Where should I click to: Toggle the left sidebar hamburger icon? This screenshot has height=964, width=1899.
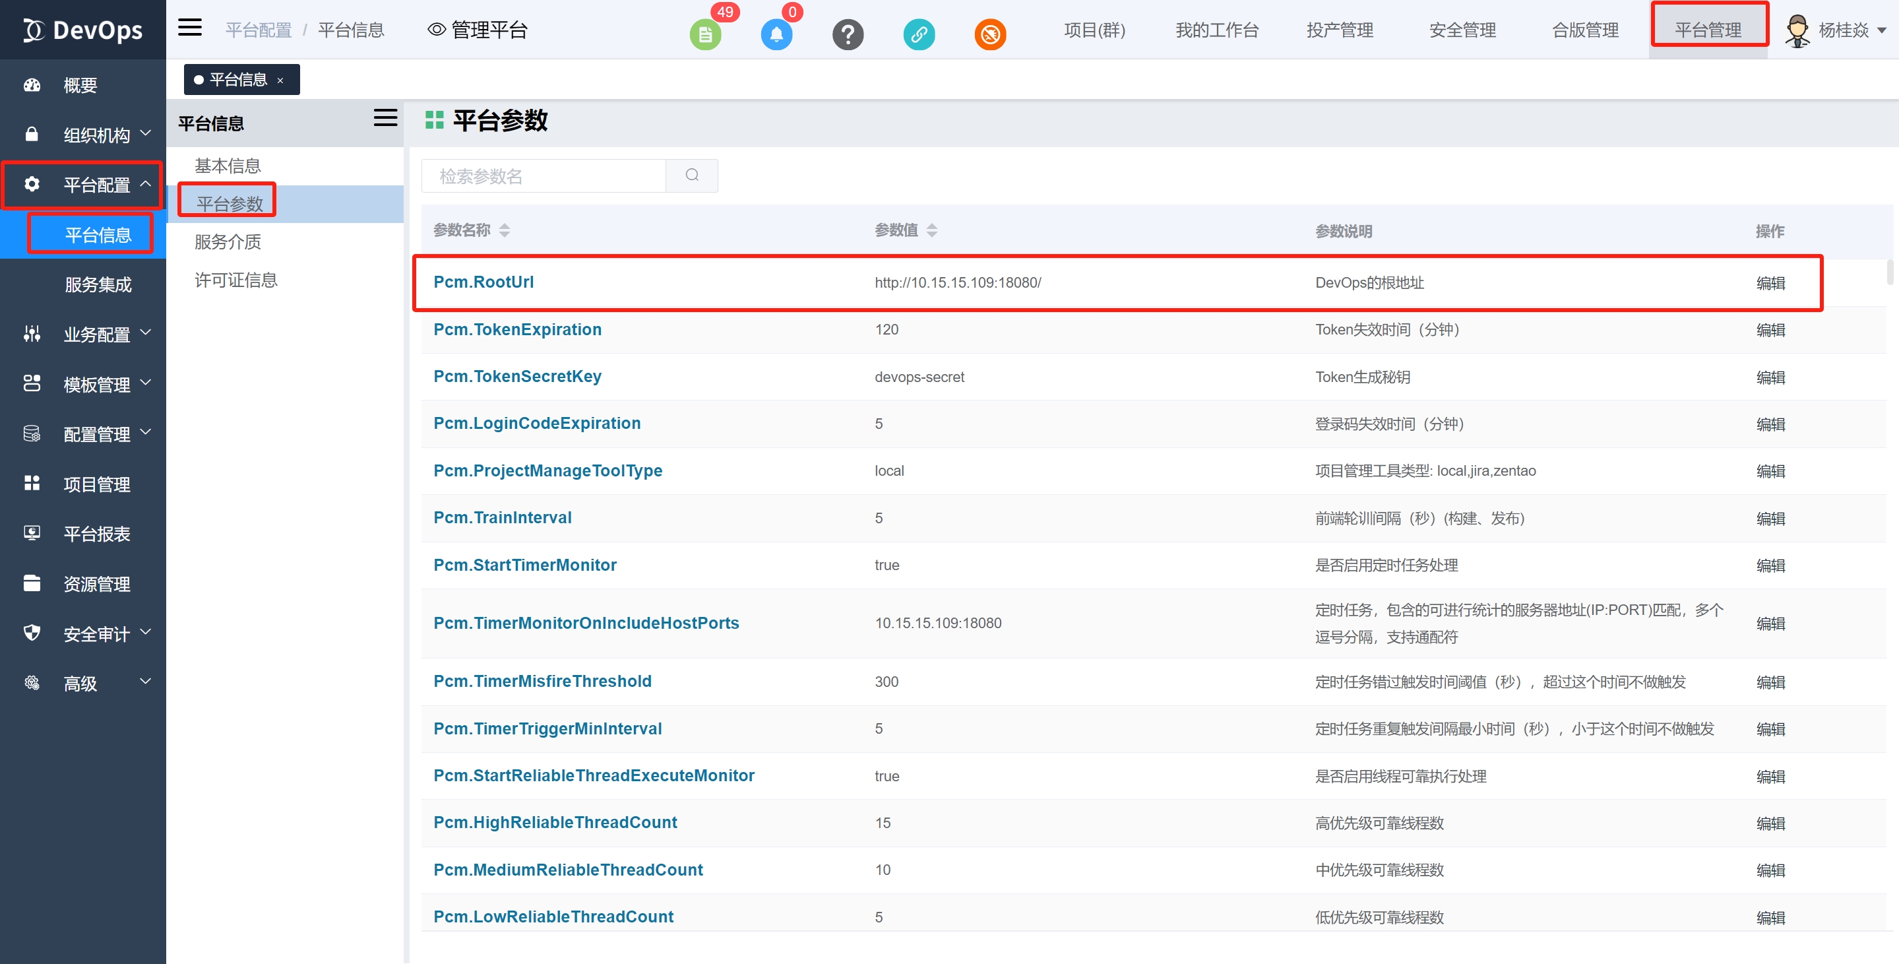click(x=190, y=28)
